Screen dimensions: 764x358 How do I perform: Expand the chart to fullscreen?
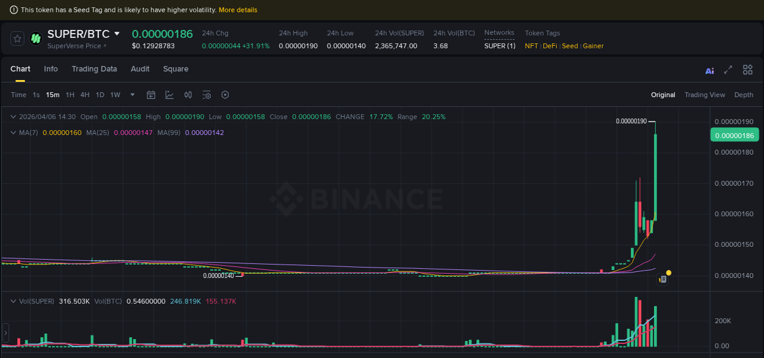[x=728, y=70]
